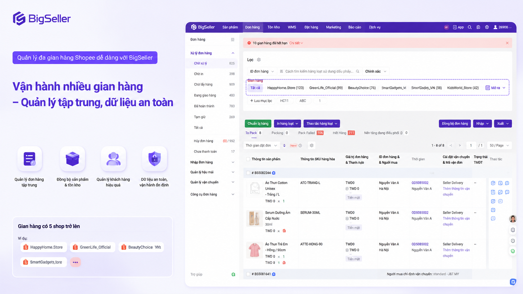
Task: Click the round pink badge icon left of App
Action: point(446,27)
